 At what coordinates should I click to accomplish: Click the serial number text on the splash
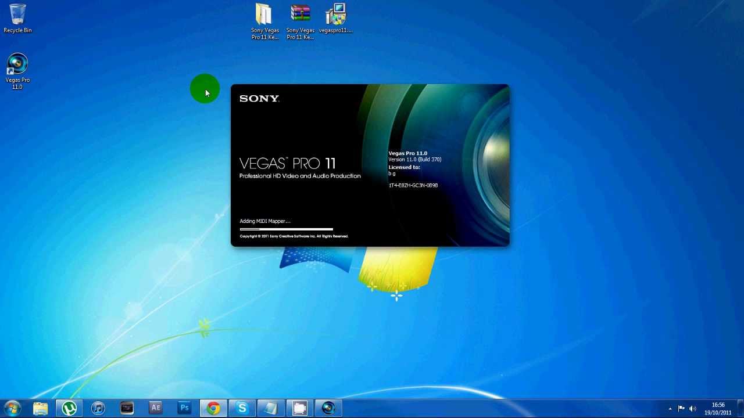pos(413,185)
